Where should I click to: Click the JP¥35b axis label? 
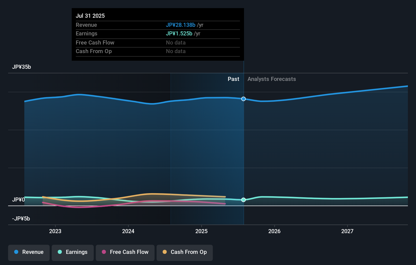tap(22, 67)
